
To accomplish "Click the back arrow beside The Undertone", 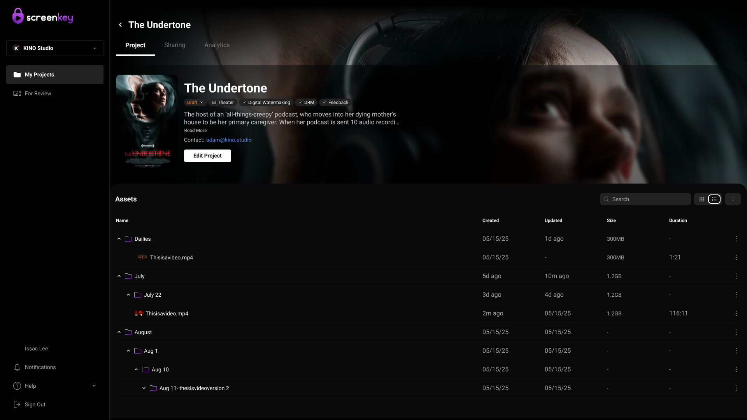I will [120, 25].
